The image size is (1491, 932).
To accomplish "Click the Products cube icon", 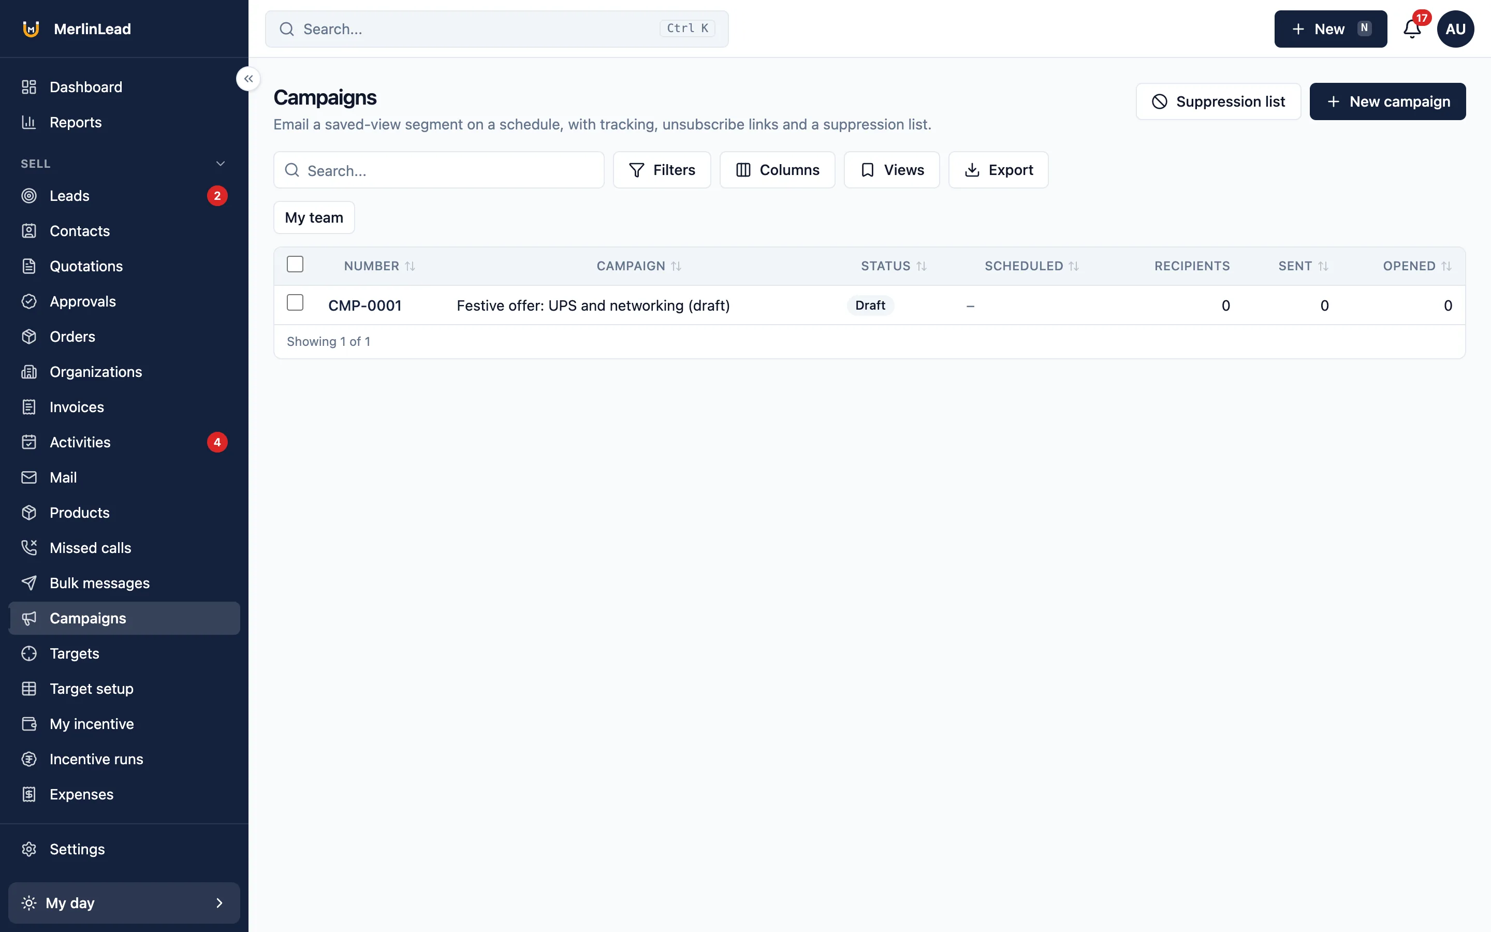I will pos(29,512).
